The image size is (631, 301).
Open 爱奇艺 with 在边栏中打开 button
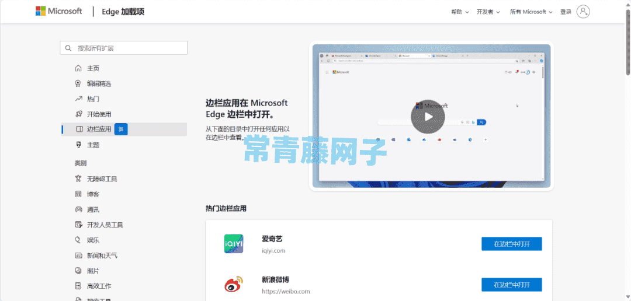point(512,244)
